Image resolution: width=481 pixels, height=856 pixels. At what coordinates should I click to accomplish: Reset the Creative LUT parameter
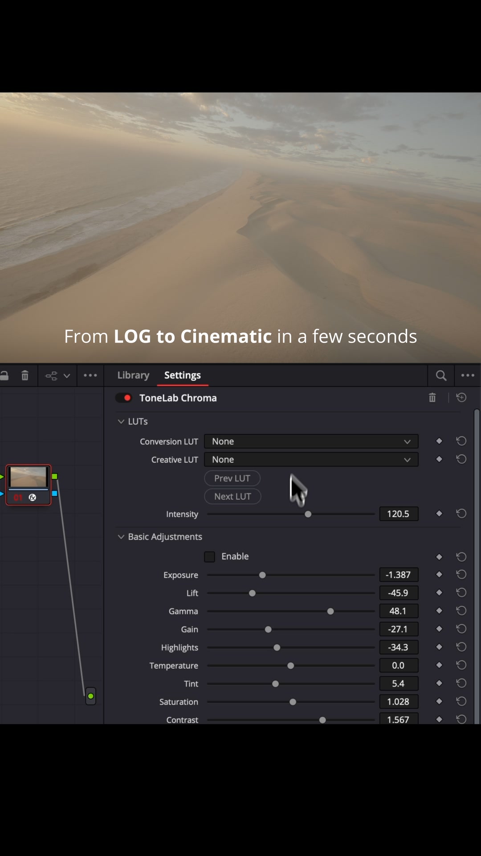tap(461, 459)
